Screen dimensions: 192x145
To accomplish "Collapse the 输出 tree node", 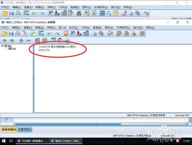I will point(2,46).
